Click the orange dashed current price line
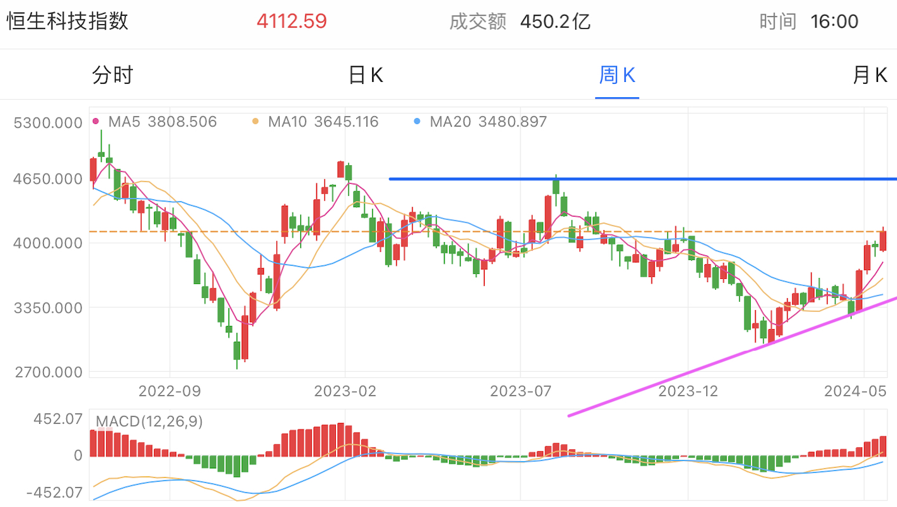 (x=488, y=232)
